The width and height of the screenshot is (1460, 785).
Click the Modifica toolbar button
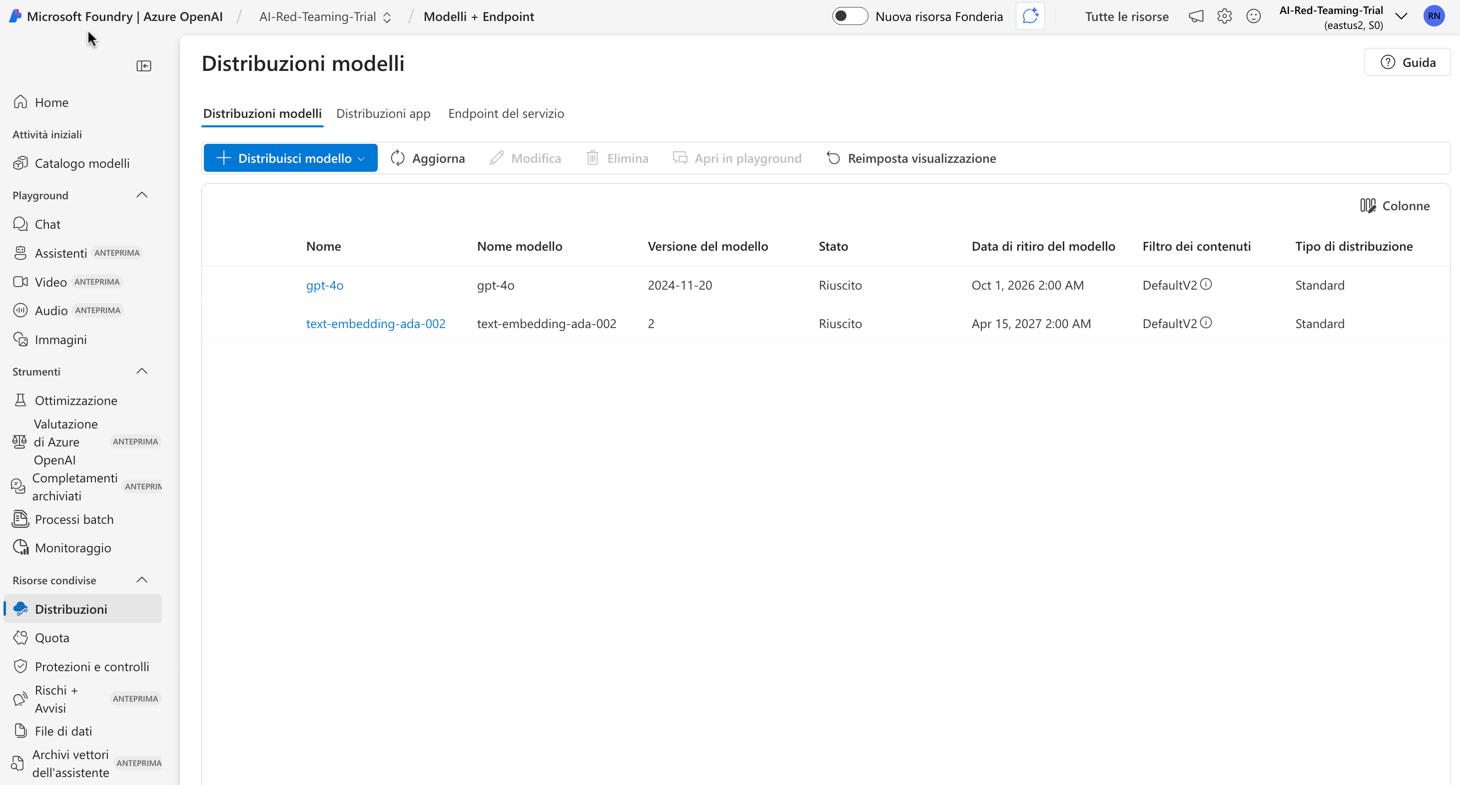tap(526, 158)
